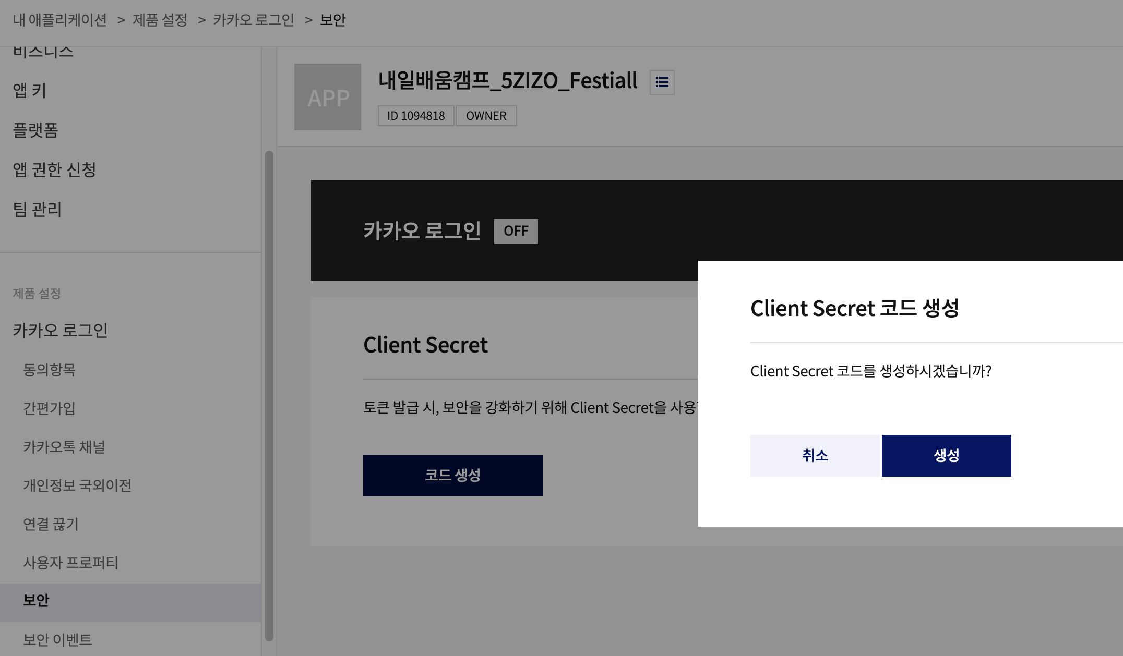Select 팀 관리 in sidebar
The image size is (1123, 656).
tap(37, 209)
